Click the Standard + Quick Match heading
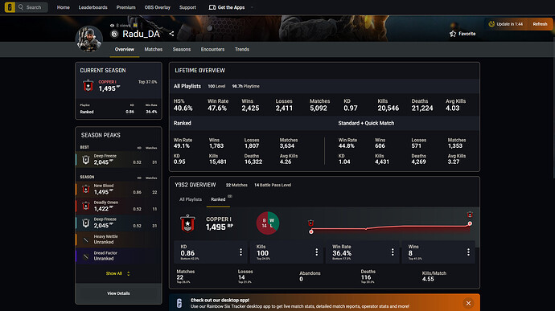The width and height of the screenshot is (555, 311). pyautogui.click(x=366, y=123)
